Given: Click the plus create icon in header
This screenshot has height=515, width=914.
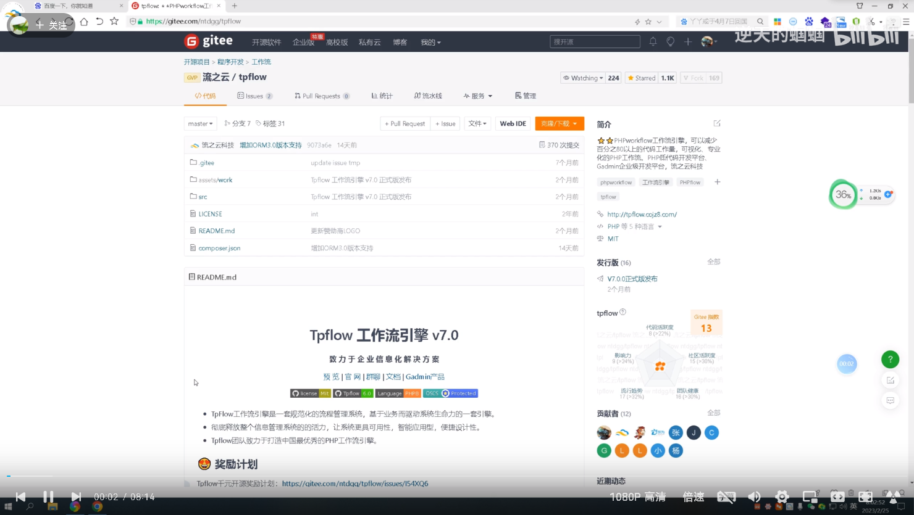Looking at the screenshot, I should coord(688,41).
